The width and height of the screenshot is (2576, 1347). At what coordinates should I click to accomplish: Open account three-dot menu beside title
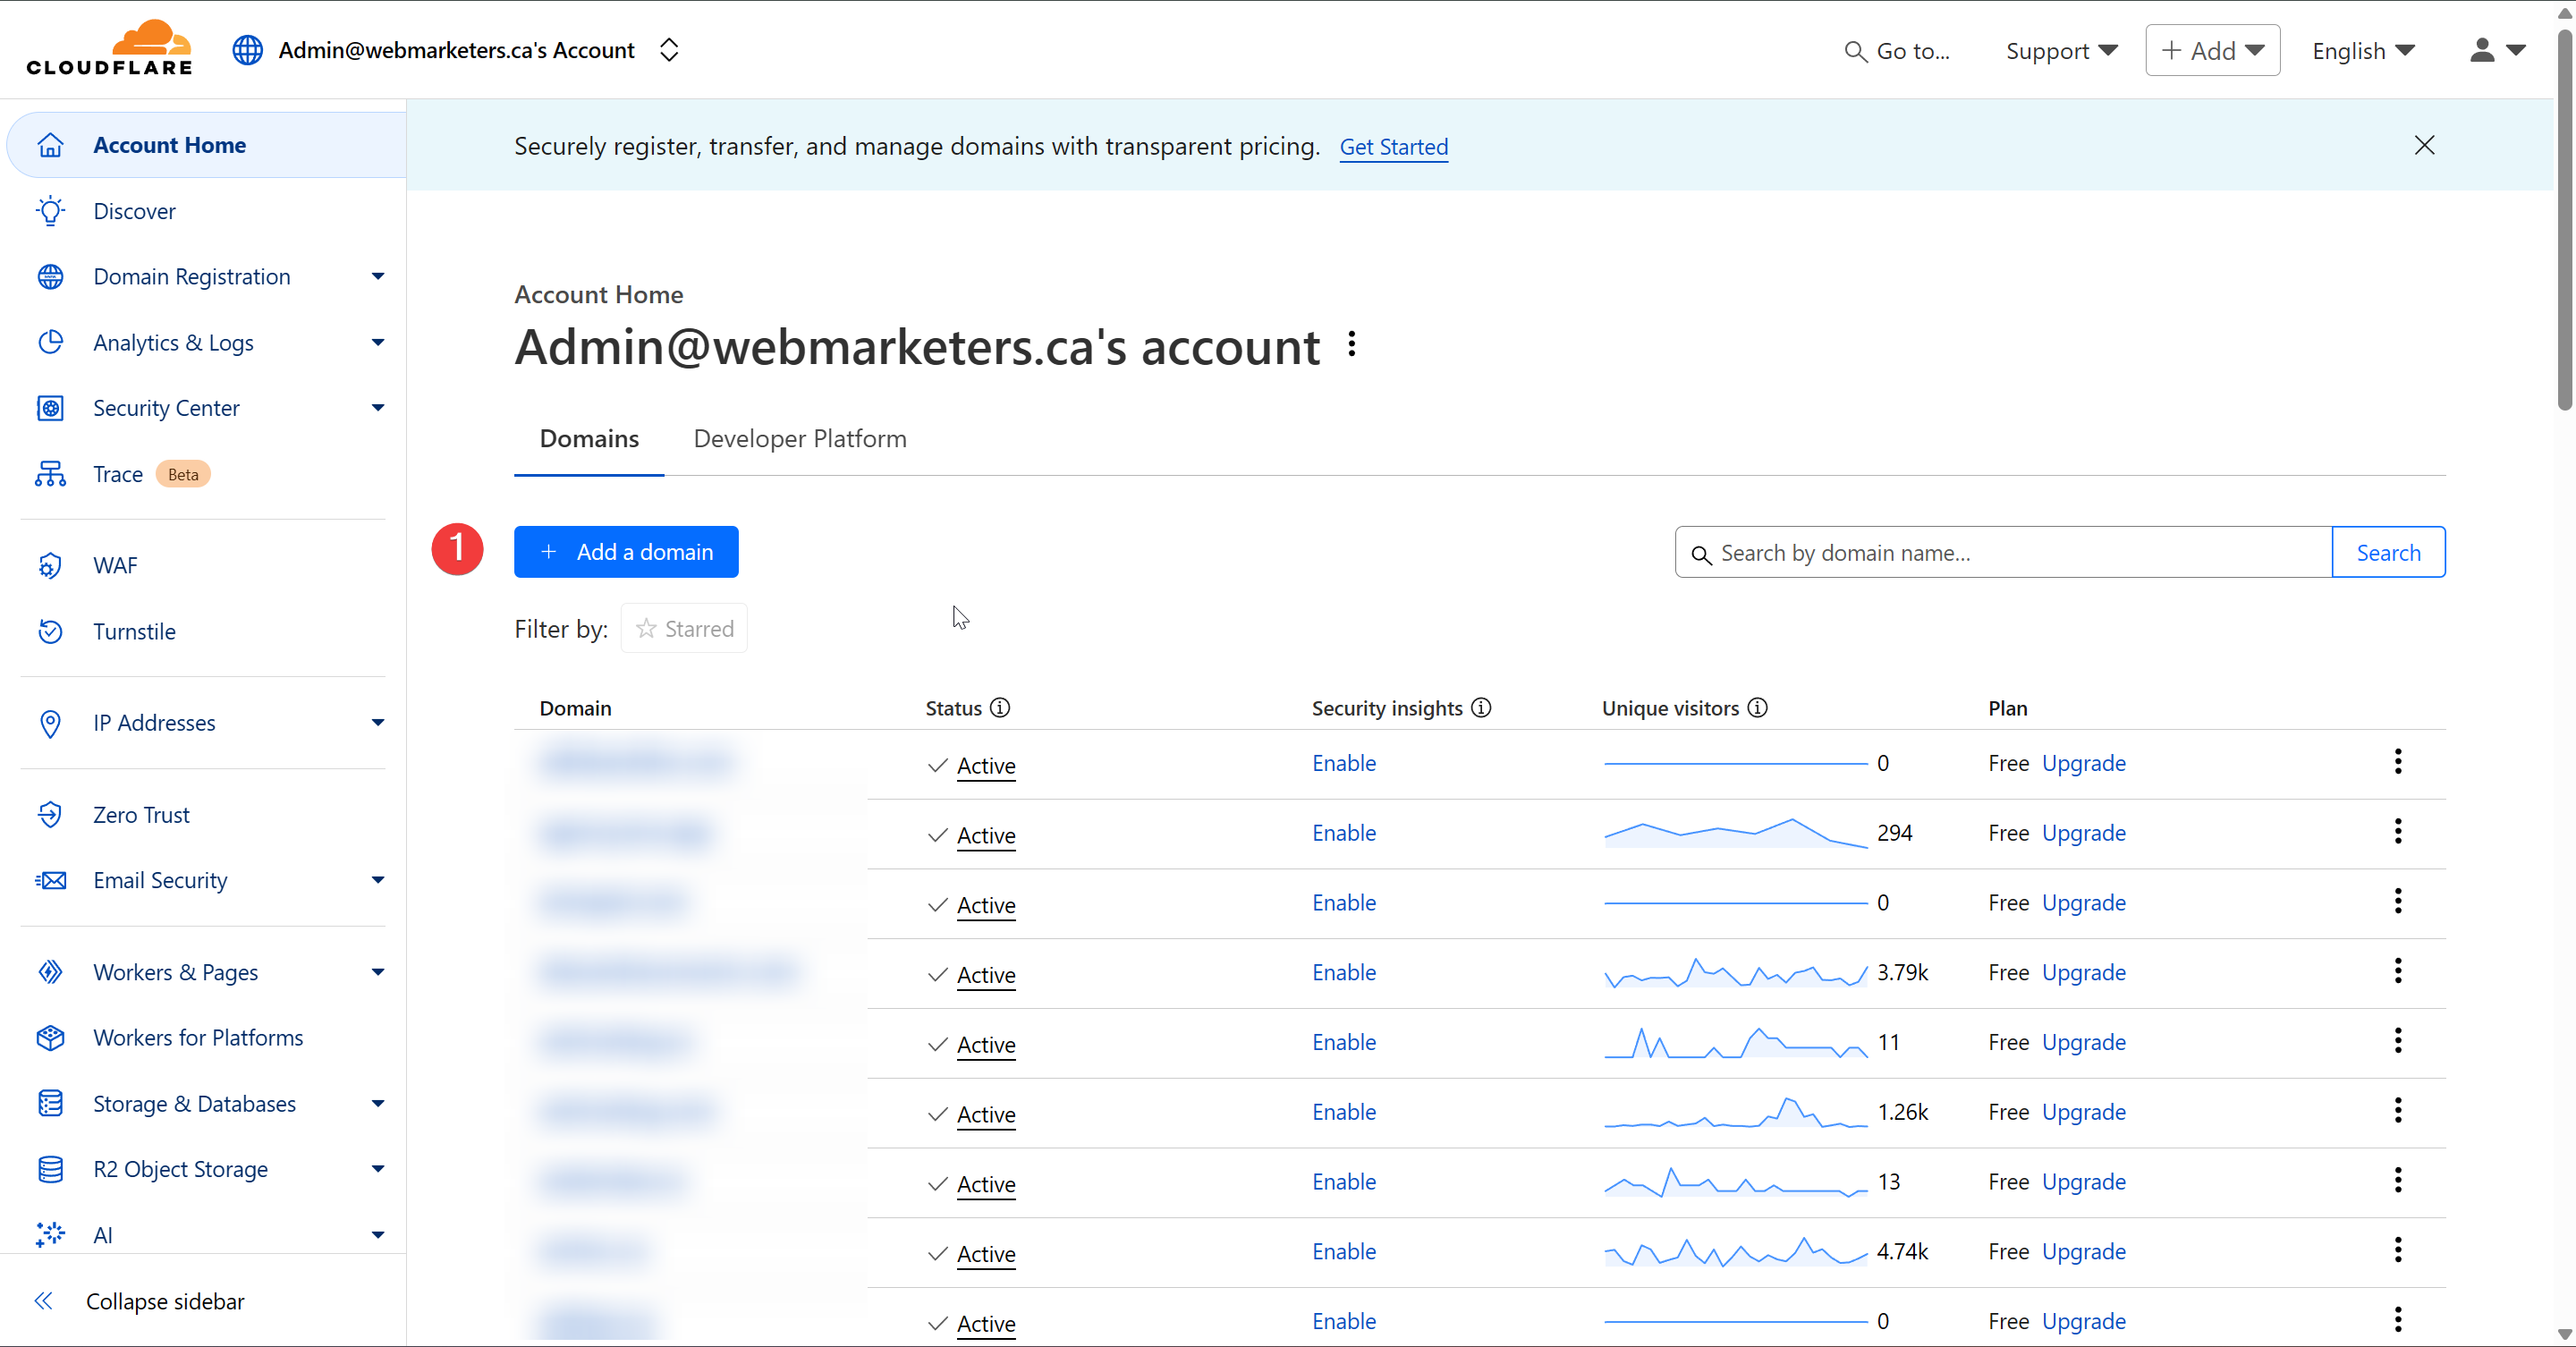1351,344
